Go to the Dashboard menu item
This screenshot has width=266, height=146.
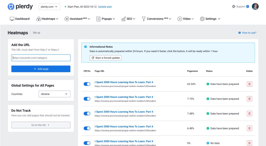pyautogui.click(x=20, y=19)
